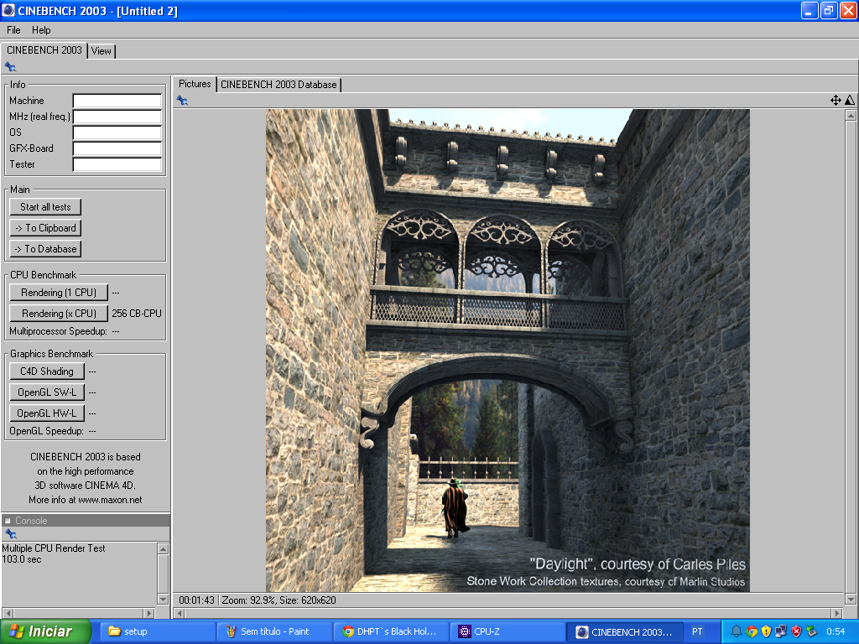Click the Zoom: 92.9% status text
Viewport: 859px width, 644px height.
pos(248,600)
